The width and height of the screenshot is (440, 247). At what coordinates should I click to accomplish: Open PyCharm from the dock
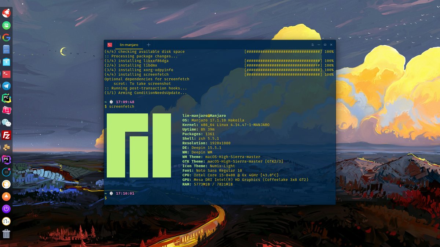click(6, 98)
